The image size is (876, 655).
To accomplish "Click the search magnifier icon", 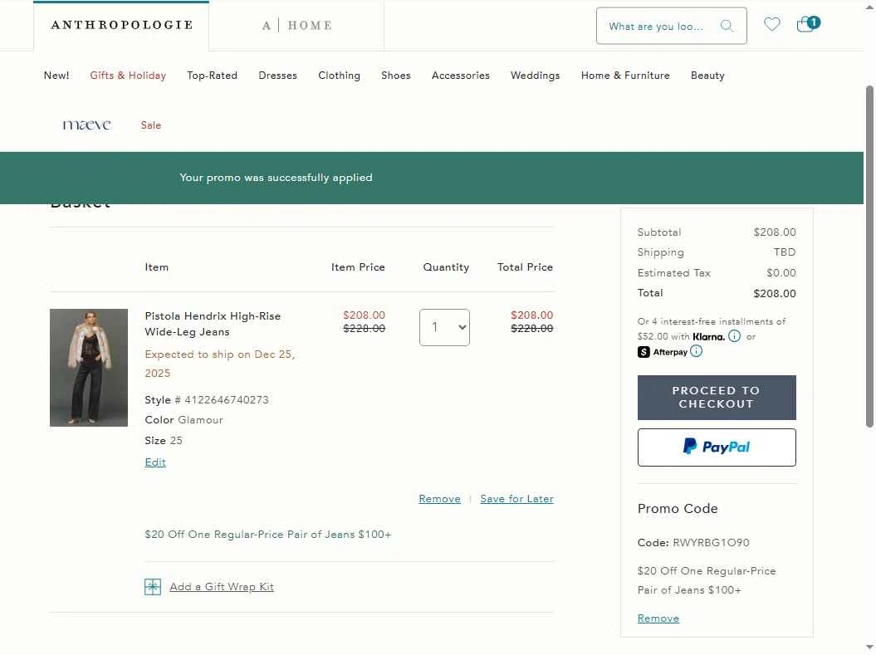I will 727,26.
